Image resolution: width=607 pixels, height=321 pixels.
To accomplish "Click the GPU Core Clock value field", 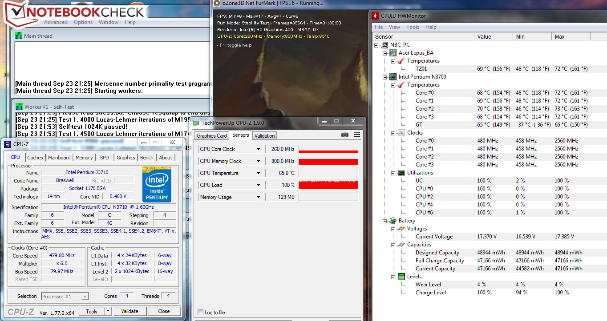I will [x=281, y=149].
